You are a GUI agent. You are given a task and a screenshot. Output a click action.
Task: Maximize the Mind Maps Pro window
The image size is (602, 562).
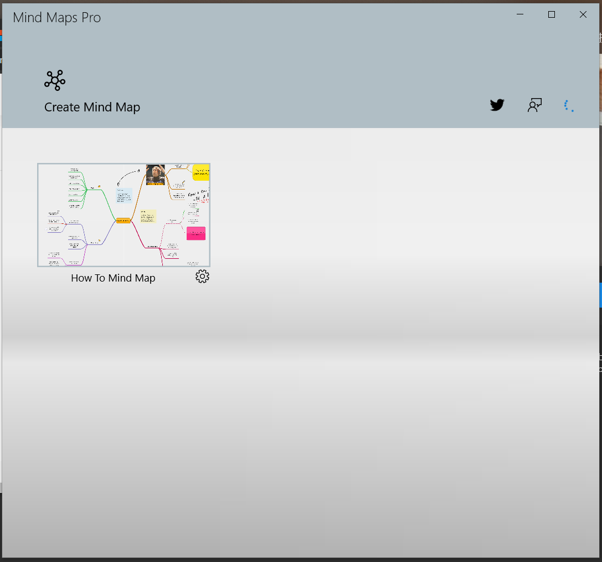pyautogui.click(x=551, y=14)
